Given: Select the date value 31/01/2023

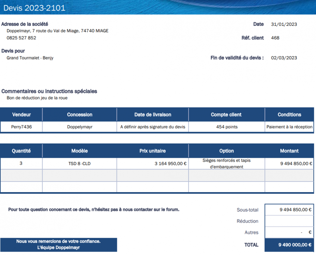Looking at the screenshot, I should pyautogui.click(x=284, y=24).
